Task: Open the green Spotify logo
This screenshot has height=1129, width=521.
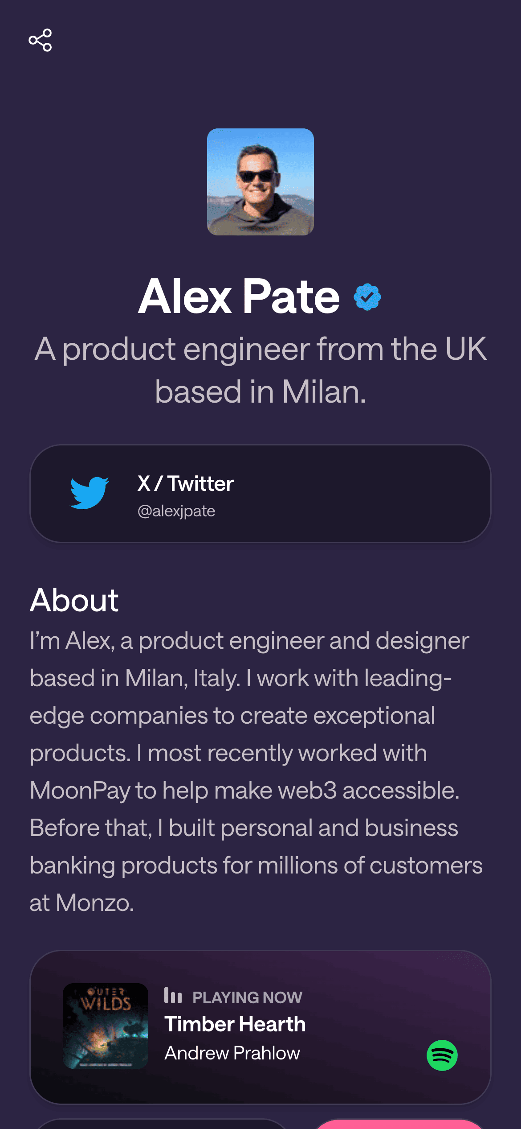Action: [x=442, y=1055]
